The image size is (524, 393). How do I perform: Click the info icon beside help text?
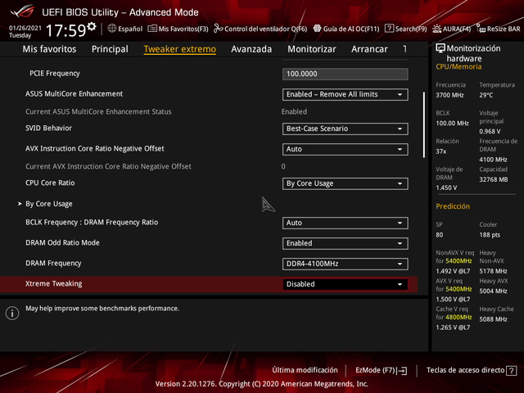pos(12,314)
